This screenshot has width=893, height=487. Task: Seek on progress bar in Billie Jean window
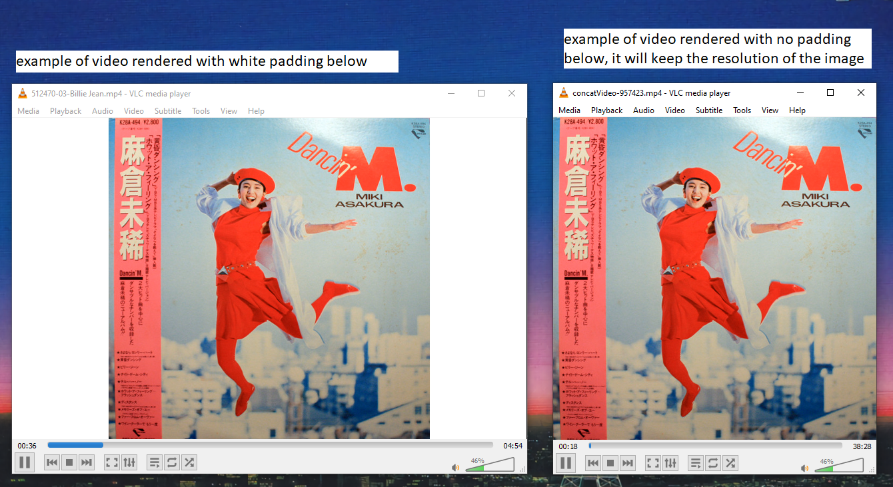pos(270,445)
